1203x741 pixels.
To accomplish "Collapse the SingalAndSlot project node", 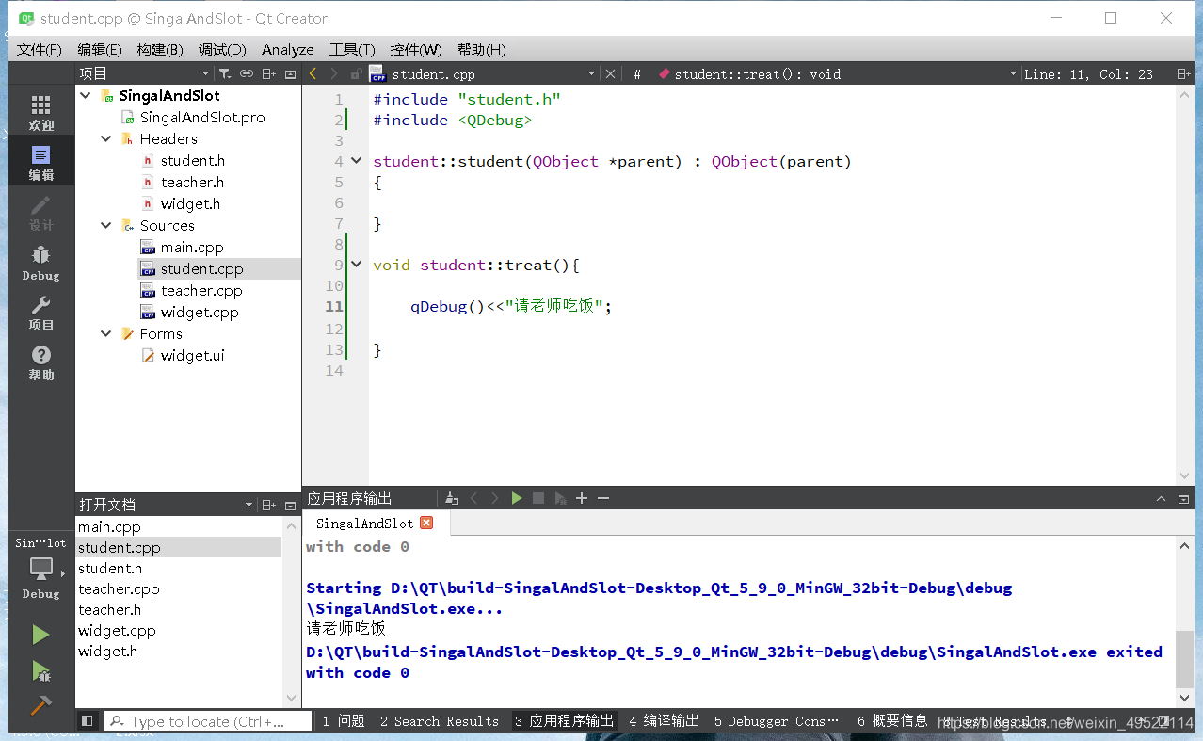I will pos(86,95).
